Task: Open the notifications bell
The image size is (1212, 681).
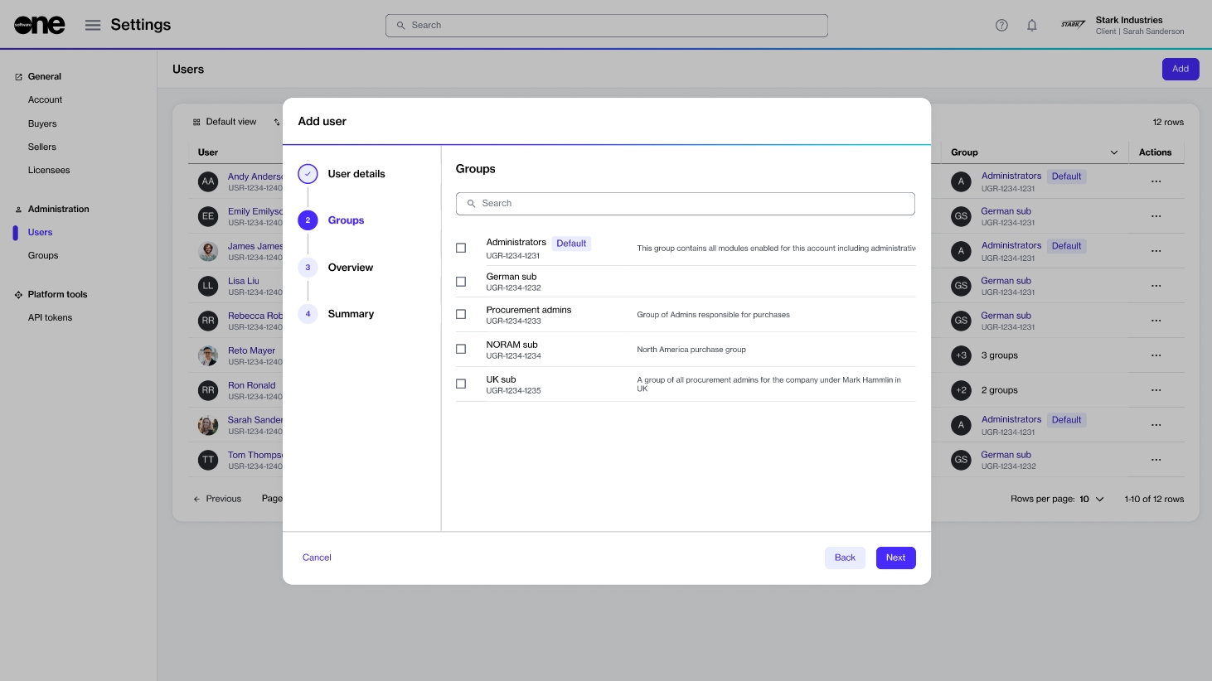Action: pos(1032,25)
